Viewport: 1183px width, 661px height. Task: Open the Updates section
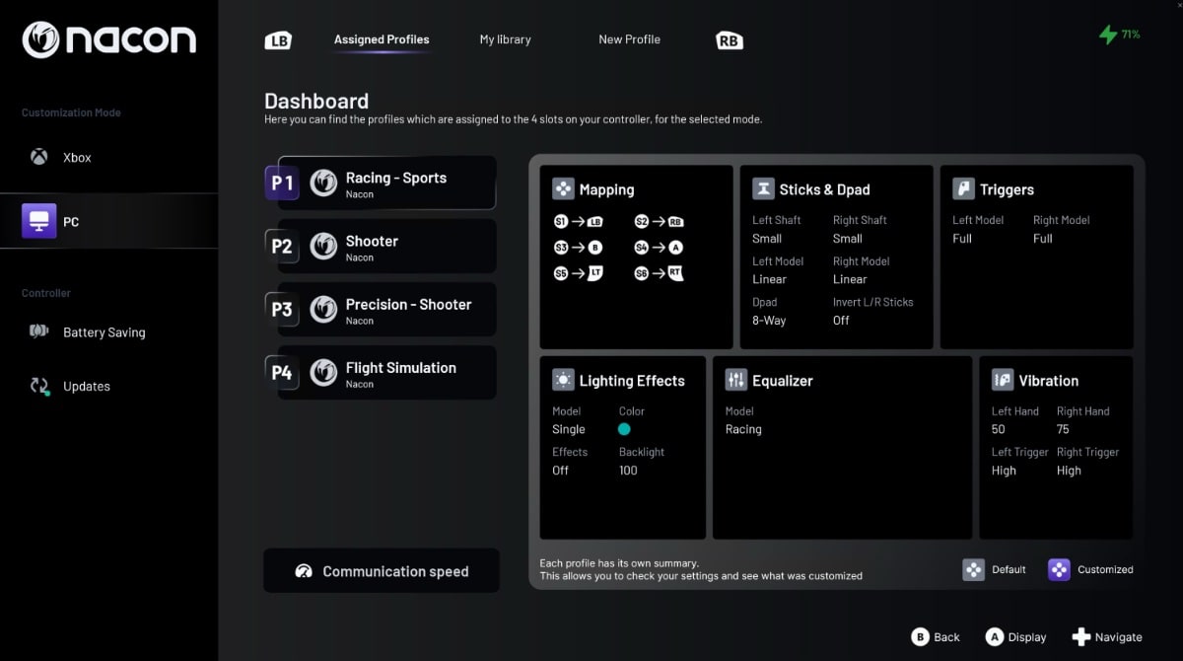(86, 387)
